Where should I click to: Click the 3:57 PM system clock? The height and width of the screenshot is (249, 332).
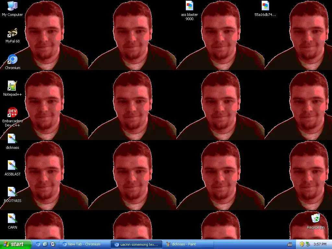coord(320,244)
